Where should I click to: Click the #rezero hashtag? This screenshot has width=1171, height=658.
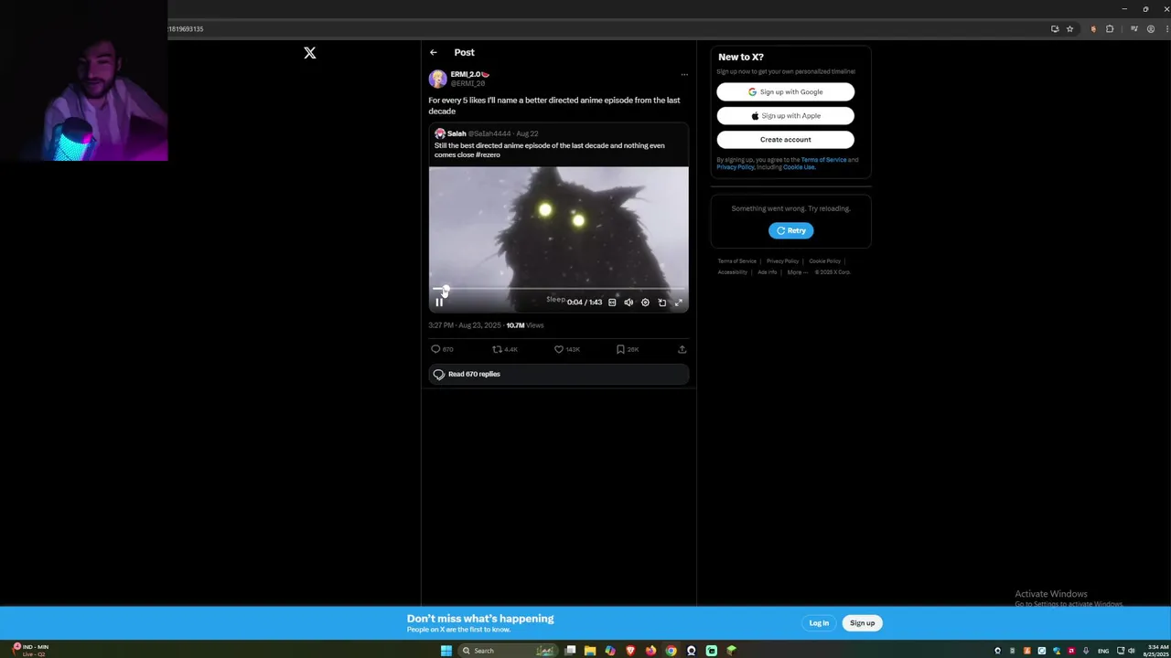[488, 155]
